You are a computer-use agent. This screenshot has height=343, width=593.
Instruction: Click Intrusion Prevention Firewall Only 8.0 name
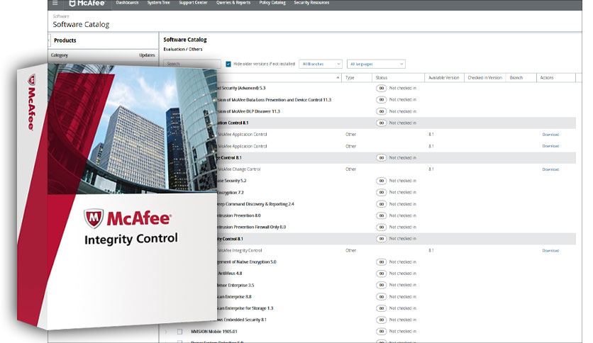point(251,227)
